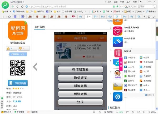Image resolution: width=158 pixels, height=114 pixels.
Task: Click 更多... in share panel
Action: pos(145,90)
